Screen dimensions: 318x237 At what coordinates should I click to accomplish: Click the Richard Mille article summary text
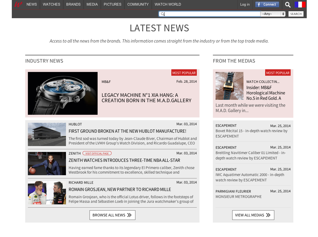(131, 199)
